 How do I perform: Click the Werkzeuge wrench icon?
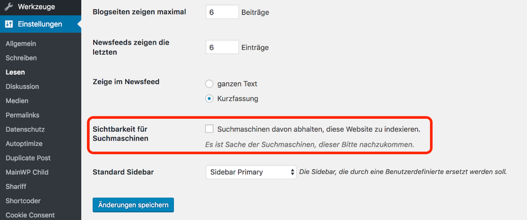(x=8, y=7)
